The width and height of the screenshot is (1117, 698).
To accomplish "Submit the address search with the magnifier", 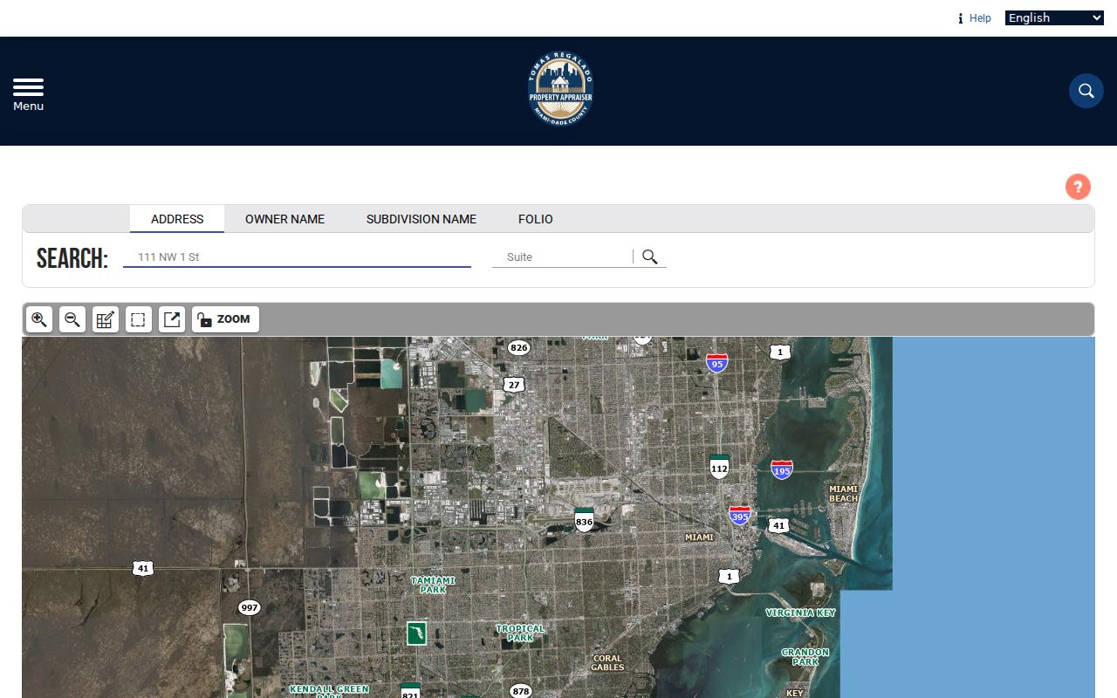I will [650, 257].
